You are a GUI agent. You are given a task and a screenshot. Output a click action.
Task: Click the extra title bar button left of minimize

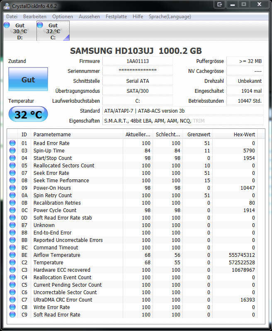point(220,4)
